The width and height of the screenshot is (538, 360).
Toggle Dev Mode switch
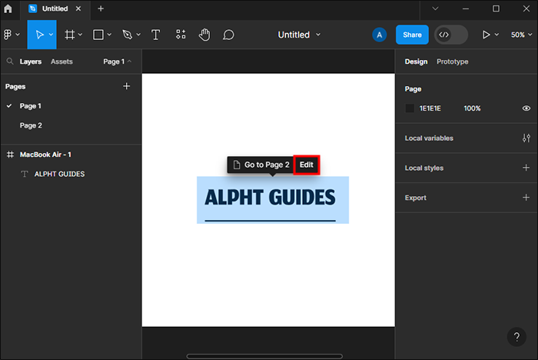click(x=451, y=35)
